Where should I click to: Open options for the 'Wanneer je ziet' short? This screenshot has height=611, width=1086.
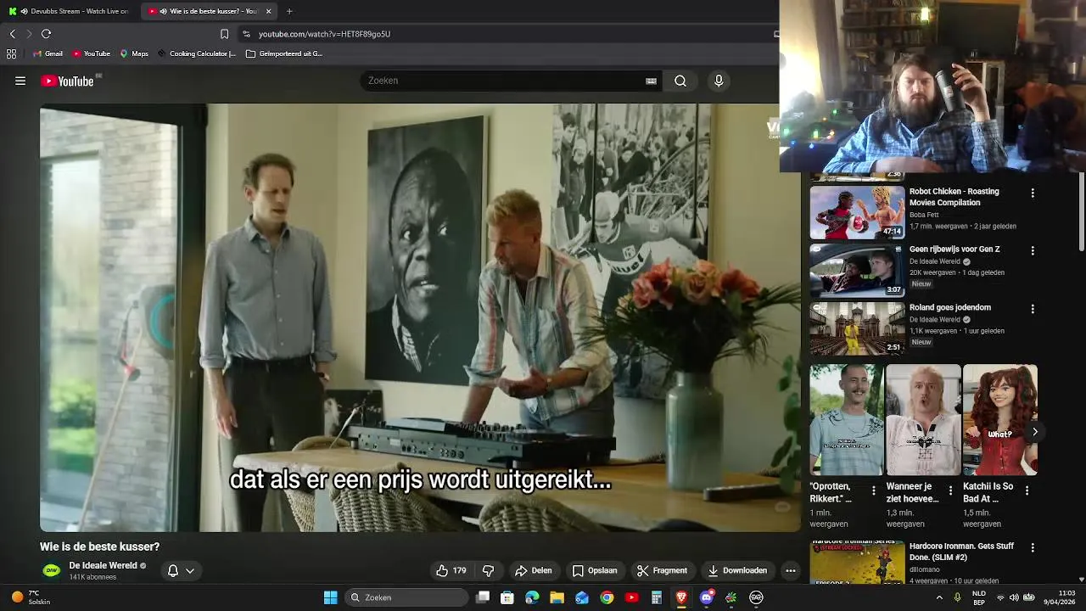950,490
